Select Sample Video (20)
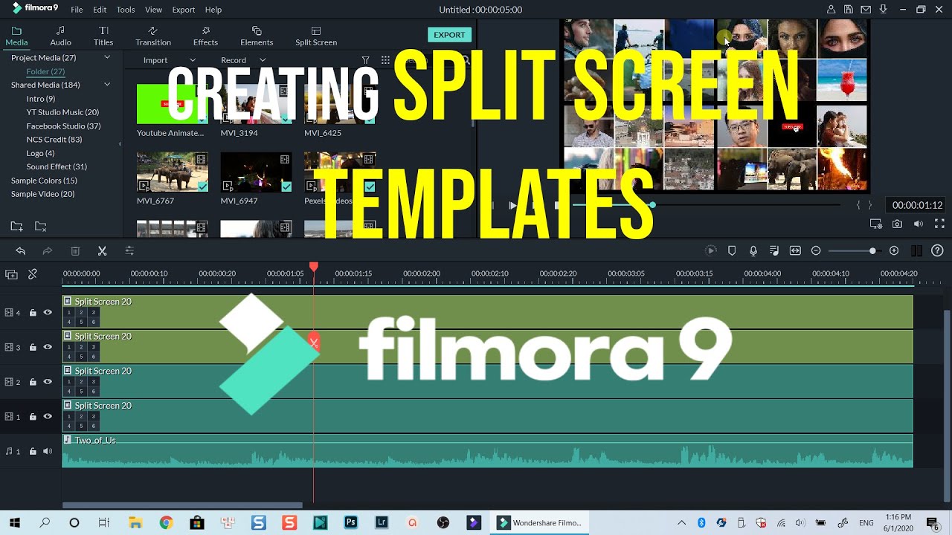Image resolution: width=952 pixels, height=535 pixels. point(42,194)
